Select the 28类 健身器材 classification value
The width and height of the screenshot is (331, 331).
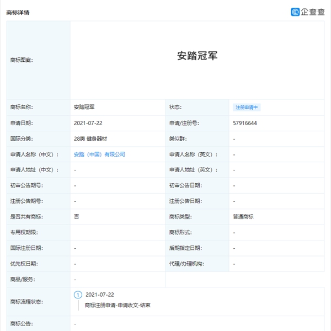pyautogui.click(x=90, y=139)
